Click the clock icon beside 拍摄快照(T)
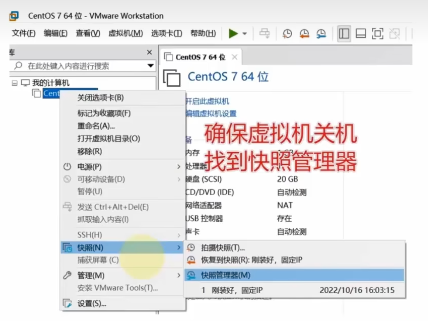 tap(191, 248)
